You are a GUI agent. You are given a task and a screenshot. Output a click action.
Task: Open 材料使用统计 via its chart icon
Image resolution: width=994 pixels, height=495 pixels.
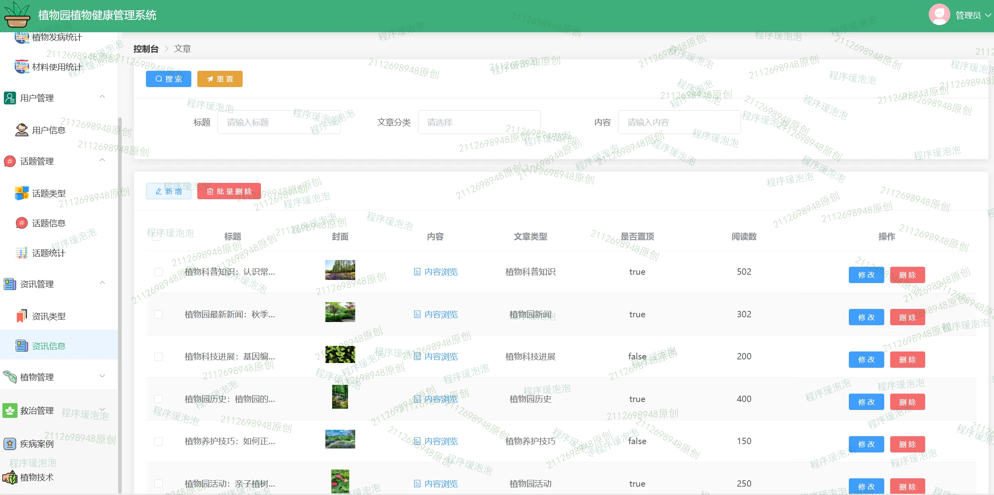[x=21, y=66]
